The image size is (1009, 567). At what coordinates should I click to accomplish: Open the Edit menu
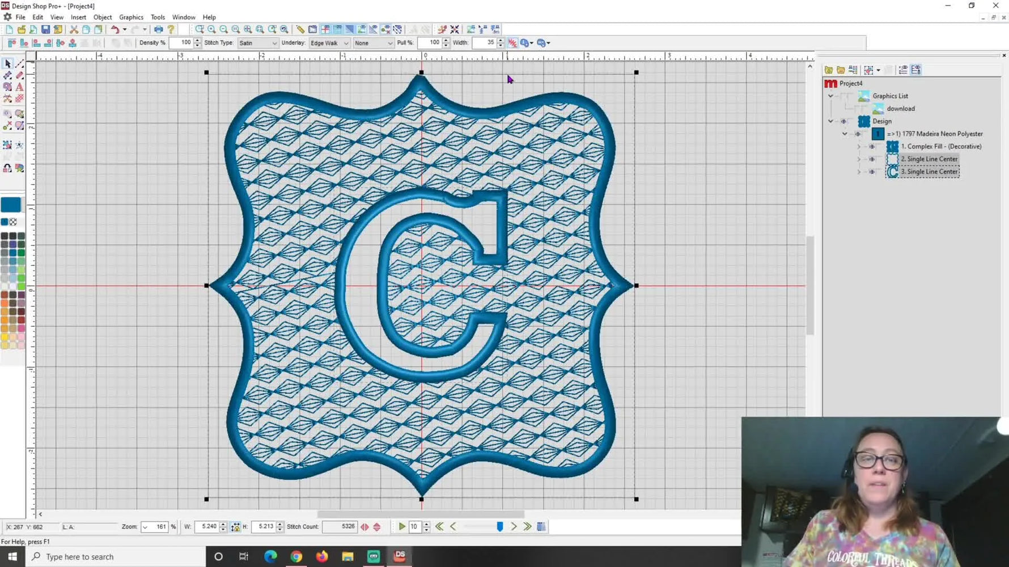click(37, 18)
